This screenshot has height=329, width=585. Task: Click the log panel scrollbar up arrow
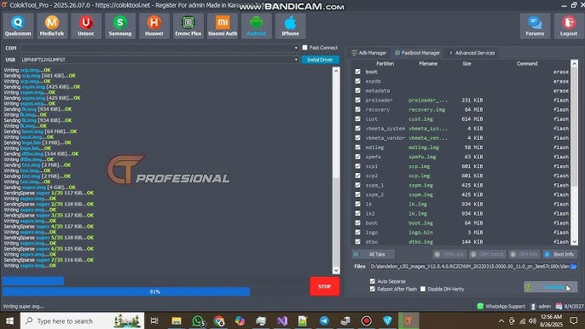click(x=336, y=71)
